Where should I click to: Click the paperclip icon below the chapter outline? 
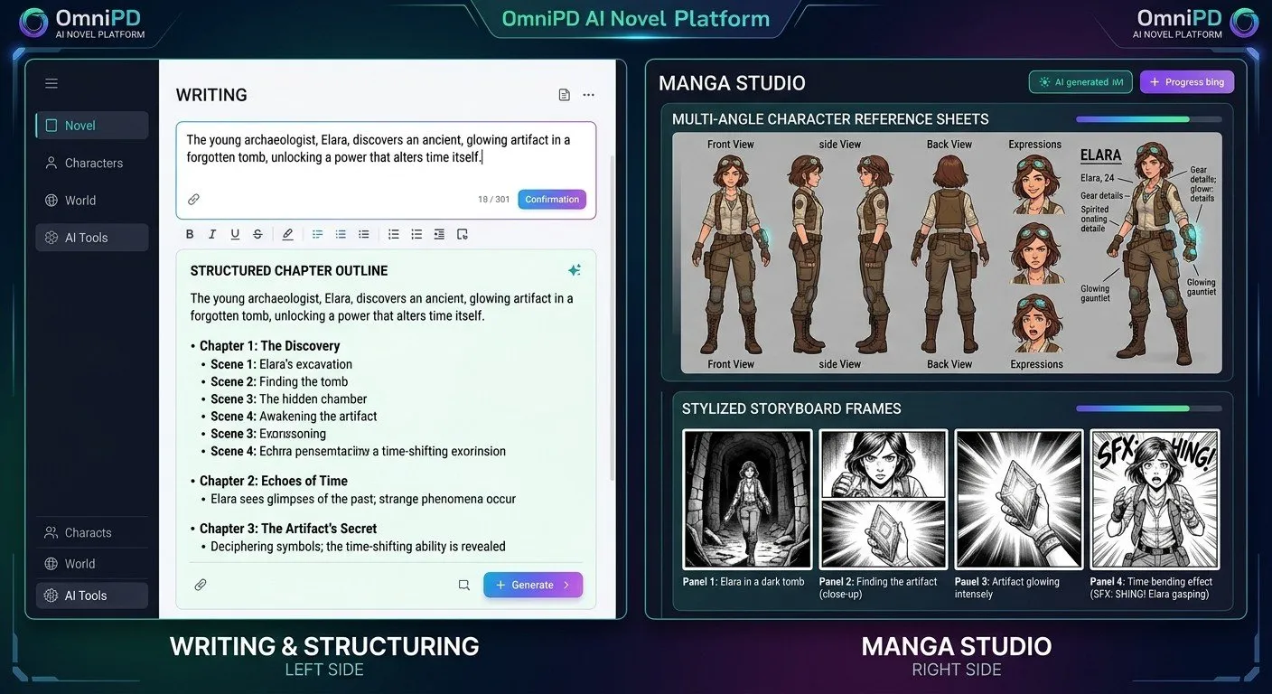(201, 585)
